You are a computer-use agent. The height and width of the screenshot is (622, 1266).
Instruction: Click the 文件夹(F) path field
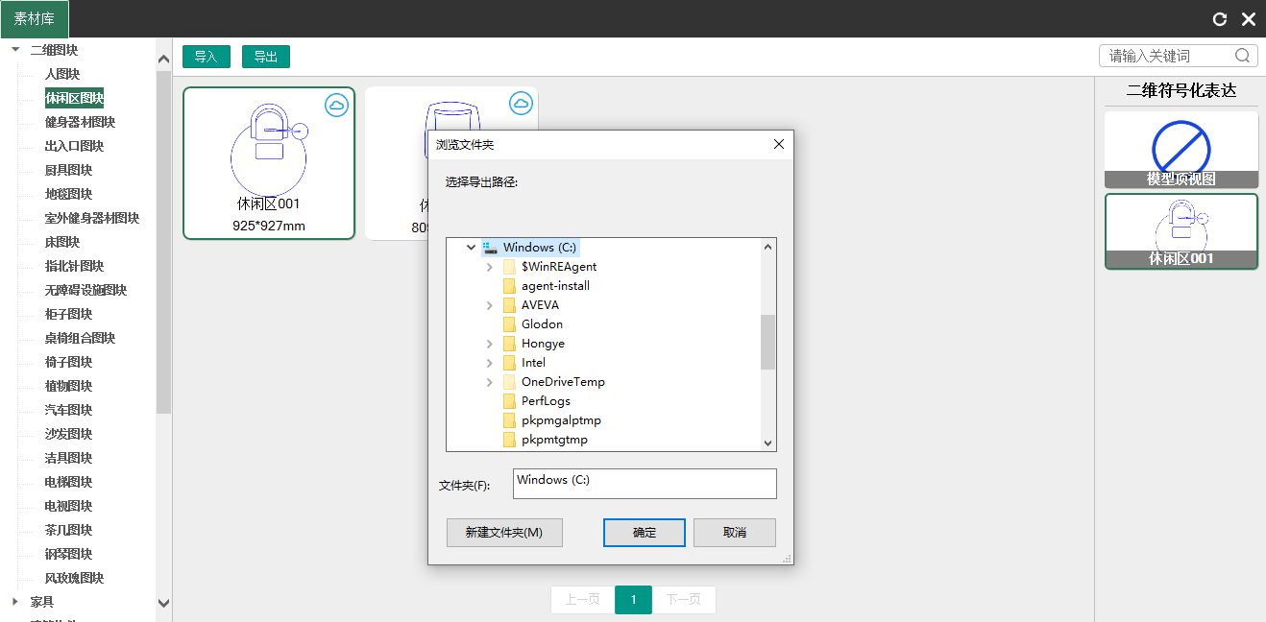[645, 484]
